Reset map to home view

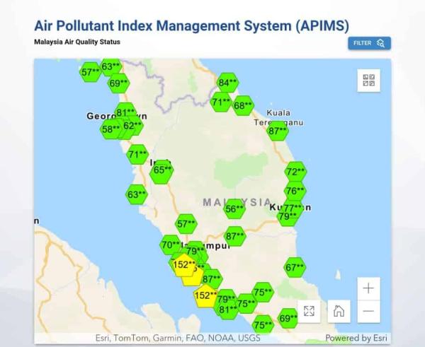(x=339, y=311)
